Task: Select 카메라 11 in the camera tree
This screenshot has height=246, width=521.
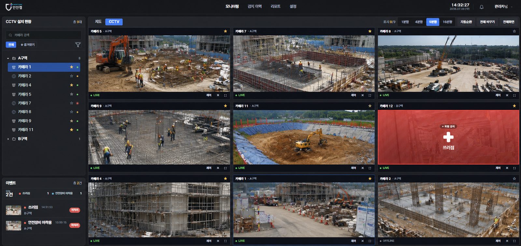Action: tap(44, 130)
